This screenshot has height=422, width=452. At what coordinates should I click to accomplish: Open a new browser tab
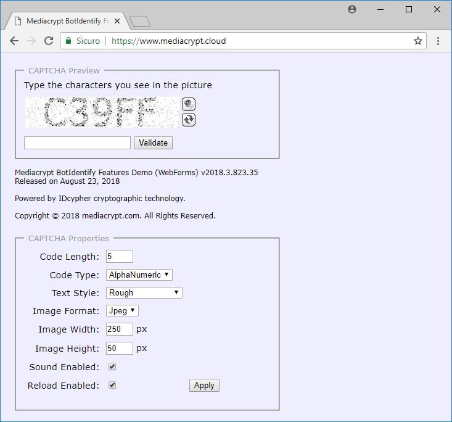(141, 22)
